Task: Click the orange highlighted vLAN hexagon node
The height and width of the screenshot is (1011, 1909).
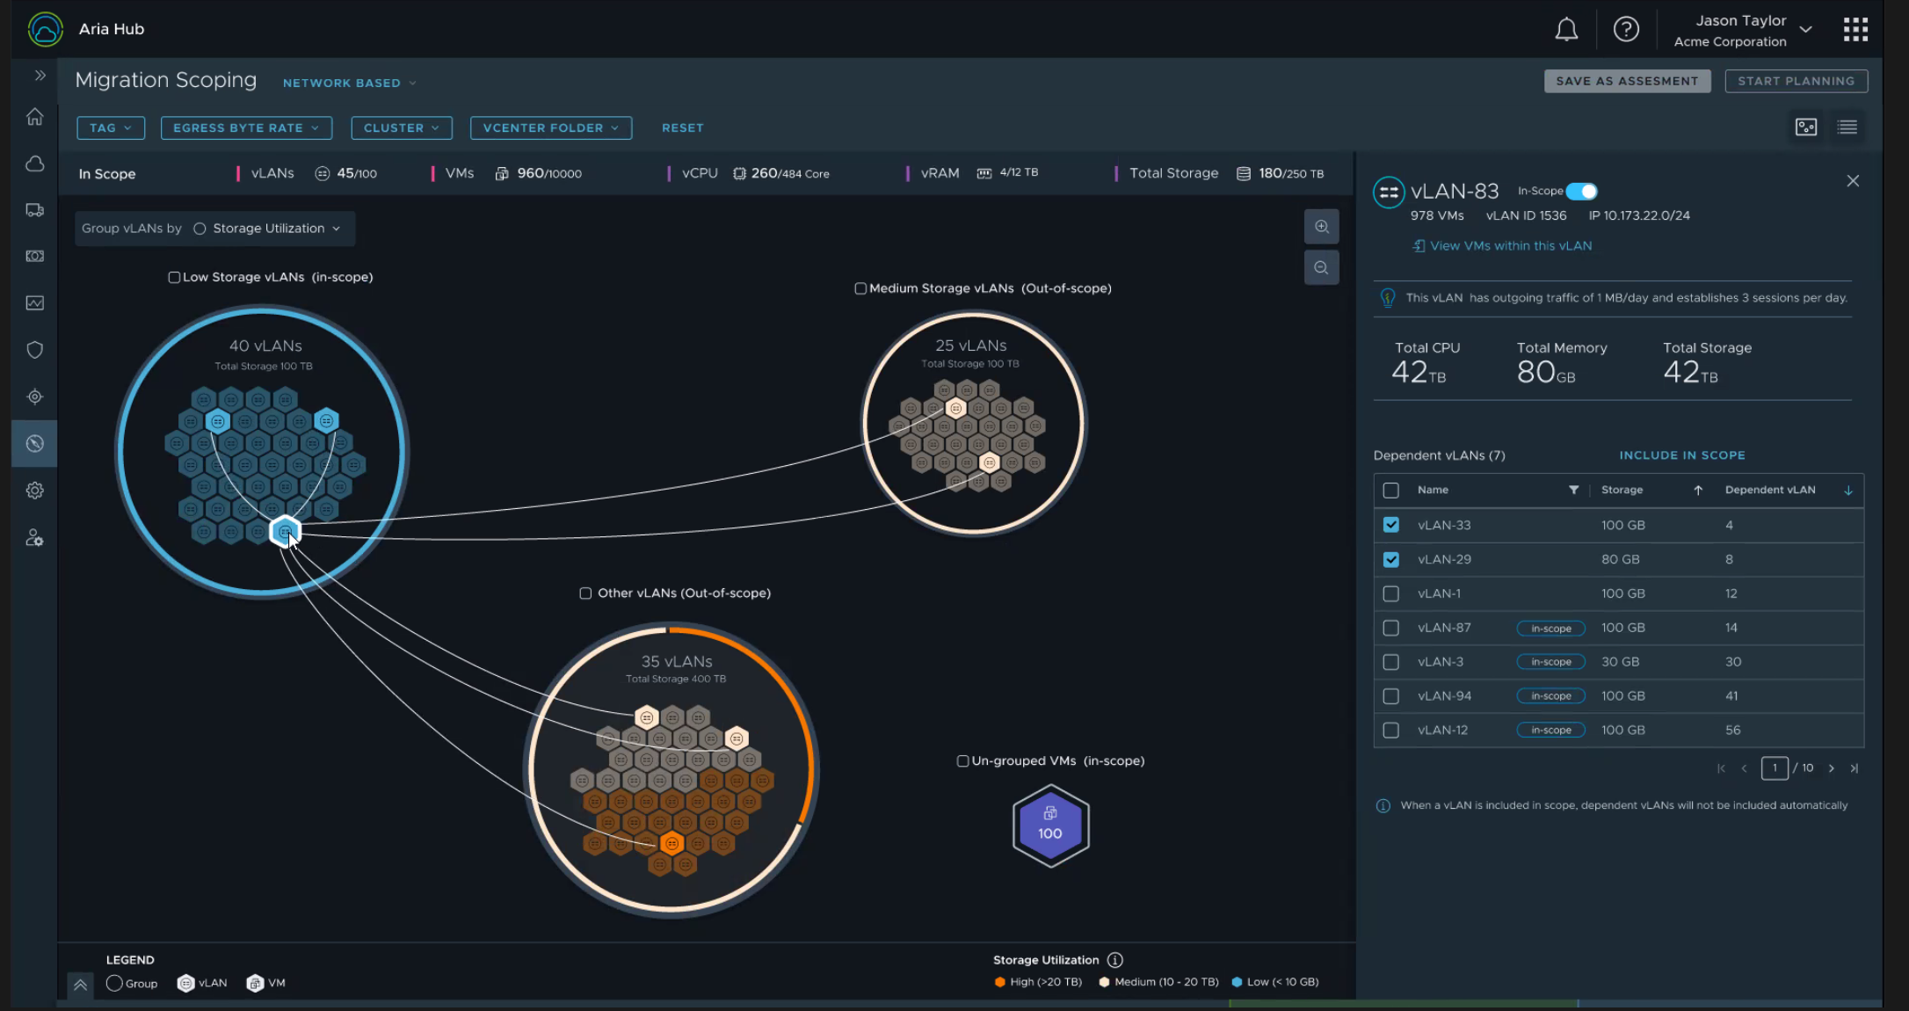Action: coord(671,844)
